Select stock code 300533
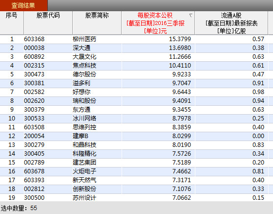 click(34, 119)
